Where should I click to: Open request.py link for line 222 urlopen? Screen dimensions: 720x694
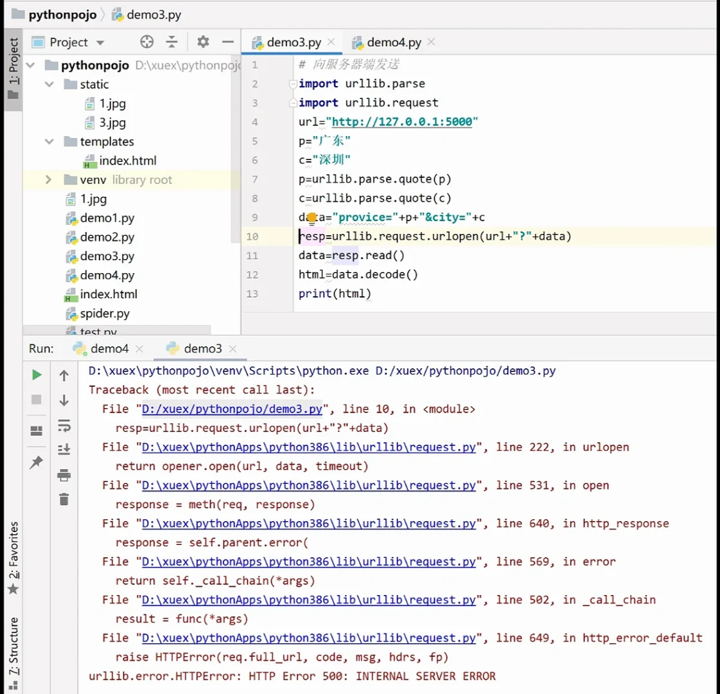[308, 447]
